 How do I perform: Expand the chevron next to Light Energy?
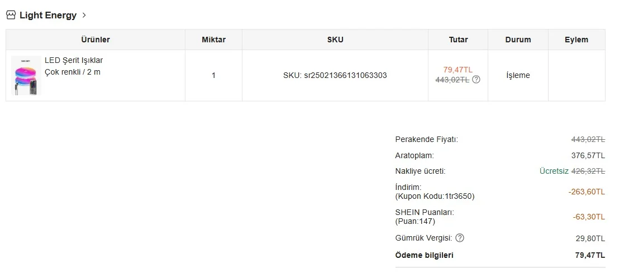tap(84, 15)
